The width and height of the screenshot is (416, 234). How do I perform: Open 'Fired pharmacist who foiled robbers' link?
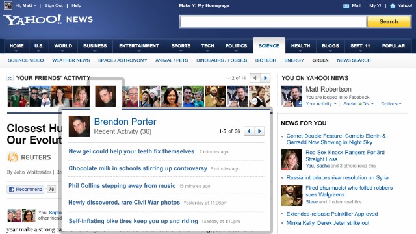click(x=349, y=191)
